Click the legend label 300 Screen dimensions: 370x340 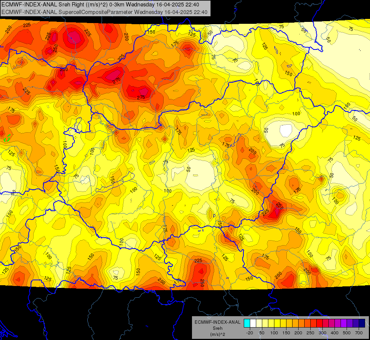tap(322, 333)
